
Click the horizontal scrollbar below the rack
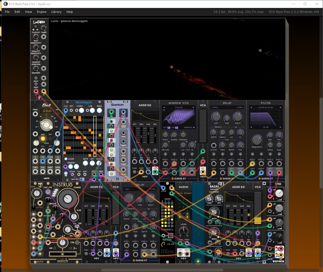[162, 270]
